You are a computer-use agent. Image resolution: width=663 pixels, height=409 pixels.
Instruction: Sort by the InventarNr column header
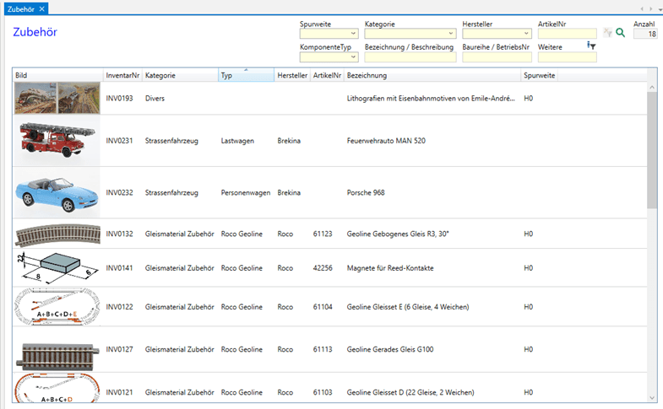coord(122,76)
